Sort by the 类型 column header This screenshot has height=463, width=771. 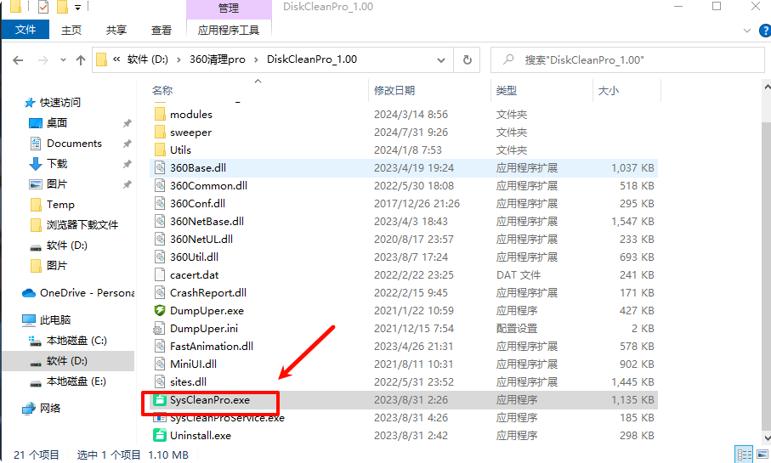507,90
